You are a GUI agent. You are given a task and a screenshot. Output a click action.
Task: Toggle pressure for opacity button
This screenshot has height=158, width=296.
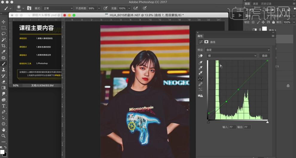(106, 8)
